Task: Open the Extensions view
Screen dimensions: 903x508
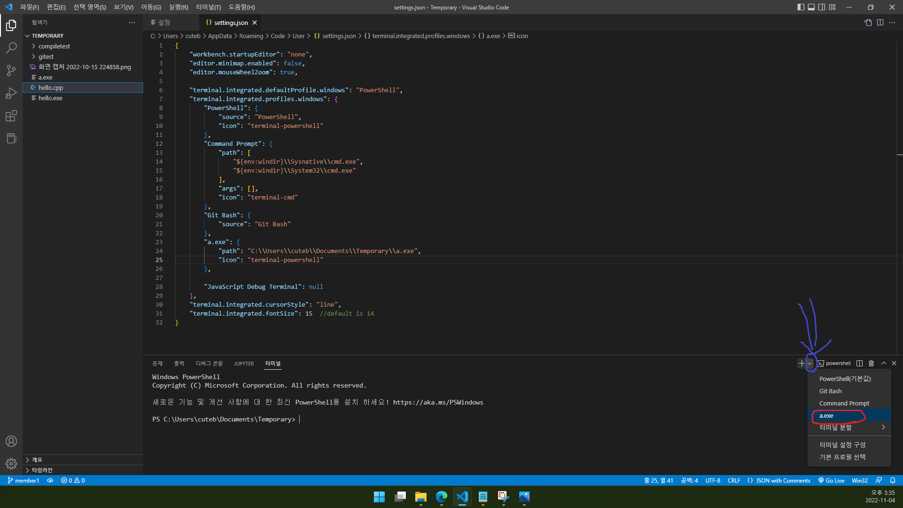Action: 11,116
